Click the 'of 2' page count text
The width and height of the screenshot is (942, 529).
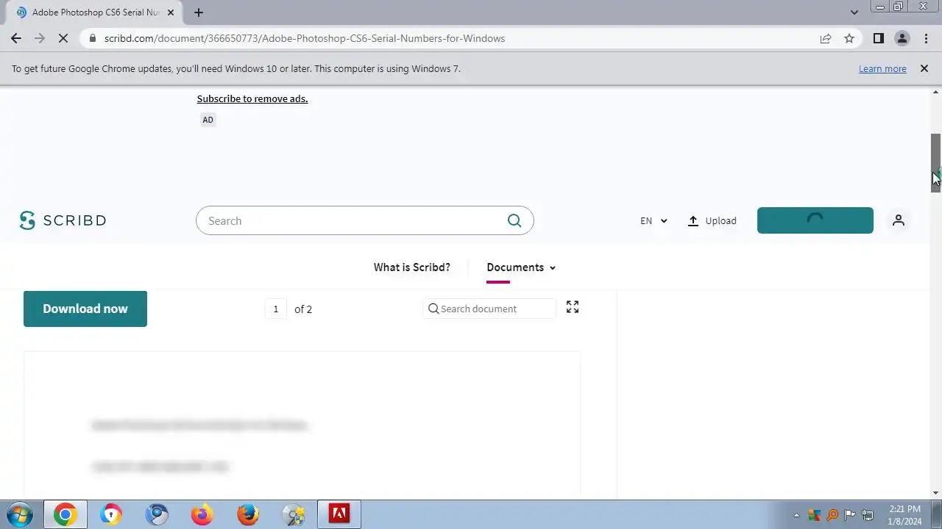click(x=303, y=309)
